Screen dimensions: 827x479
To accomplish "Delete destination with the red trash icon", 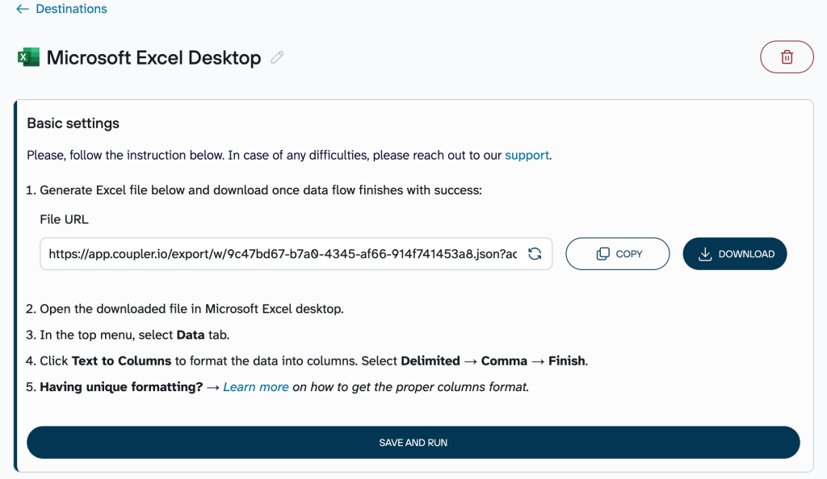I will [x=787, y=57].
